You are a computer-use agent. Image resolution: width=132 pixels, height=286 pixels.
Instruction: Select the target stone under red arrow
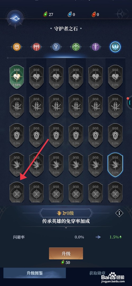(17, 192)
